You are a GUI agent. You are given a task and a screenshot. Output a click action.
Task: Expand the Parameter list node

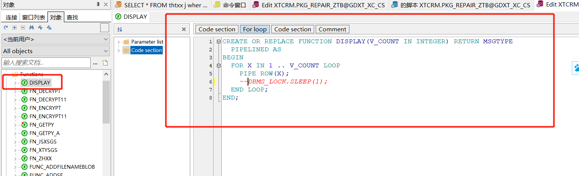119,42
